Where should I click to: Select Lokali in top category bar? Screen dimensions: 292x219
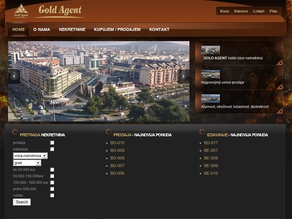[259, 11]
